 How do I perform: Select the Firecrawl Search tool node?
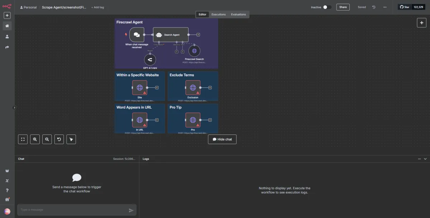click(194, 51)
